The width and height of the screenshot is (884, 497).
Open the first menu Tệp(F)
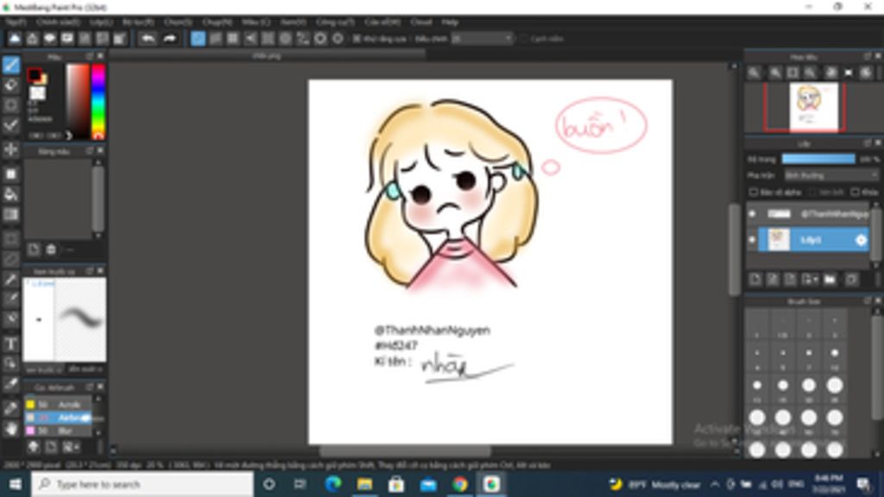pos(16,22)
